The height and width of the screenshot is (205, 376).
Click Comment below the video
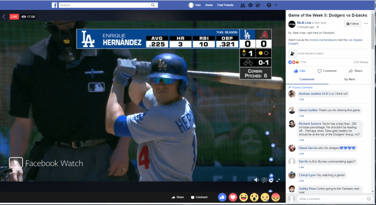pos(199,197)
